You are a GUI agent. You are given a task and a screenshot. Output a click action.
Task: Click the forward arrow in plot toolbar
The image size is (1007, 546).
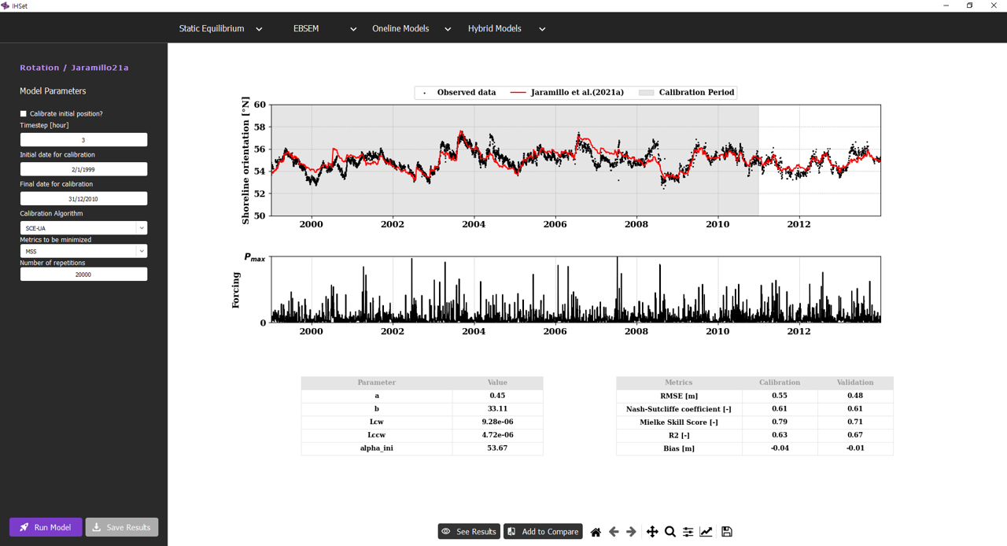pos(631,532)
